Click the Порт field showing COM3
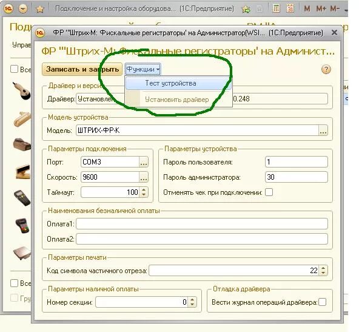 click(x=110, y=162)
